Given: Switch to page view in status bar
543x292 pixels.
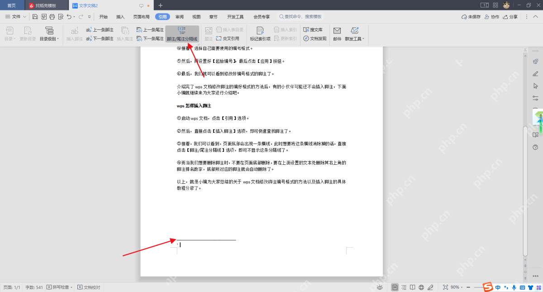Looking at the screenshot, I should pyautogui.click(x=395, y=287).
